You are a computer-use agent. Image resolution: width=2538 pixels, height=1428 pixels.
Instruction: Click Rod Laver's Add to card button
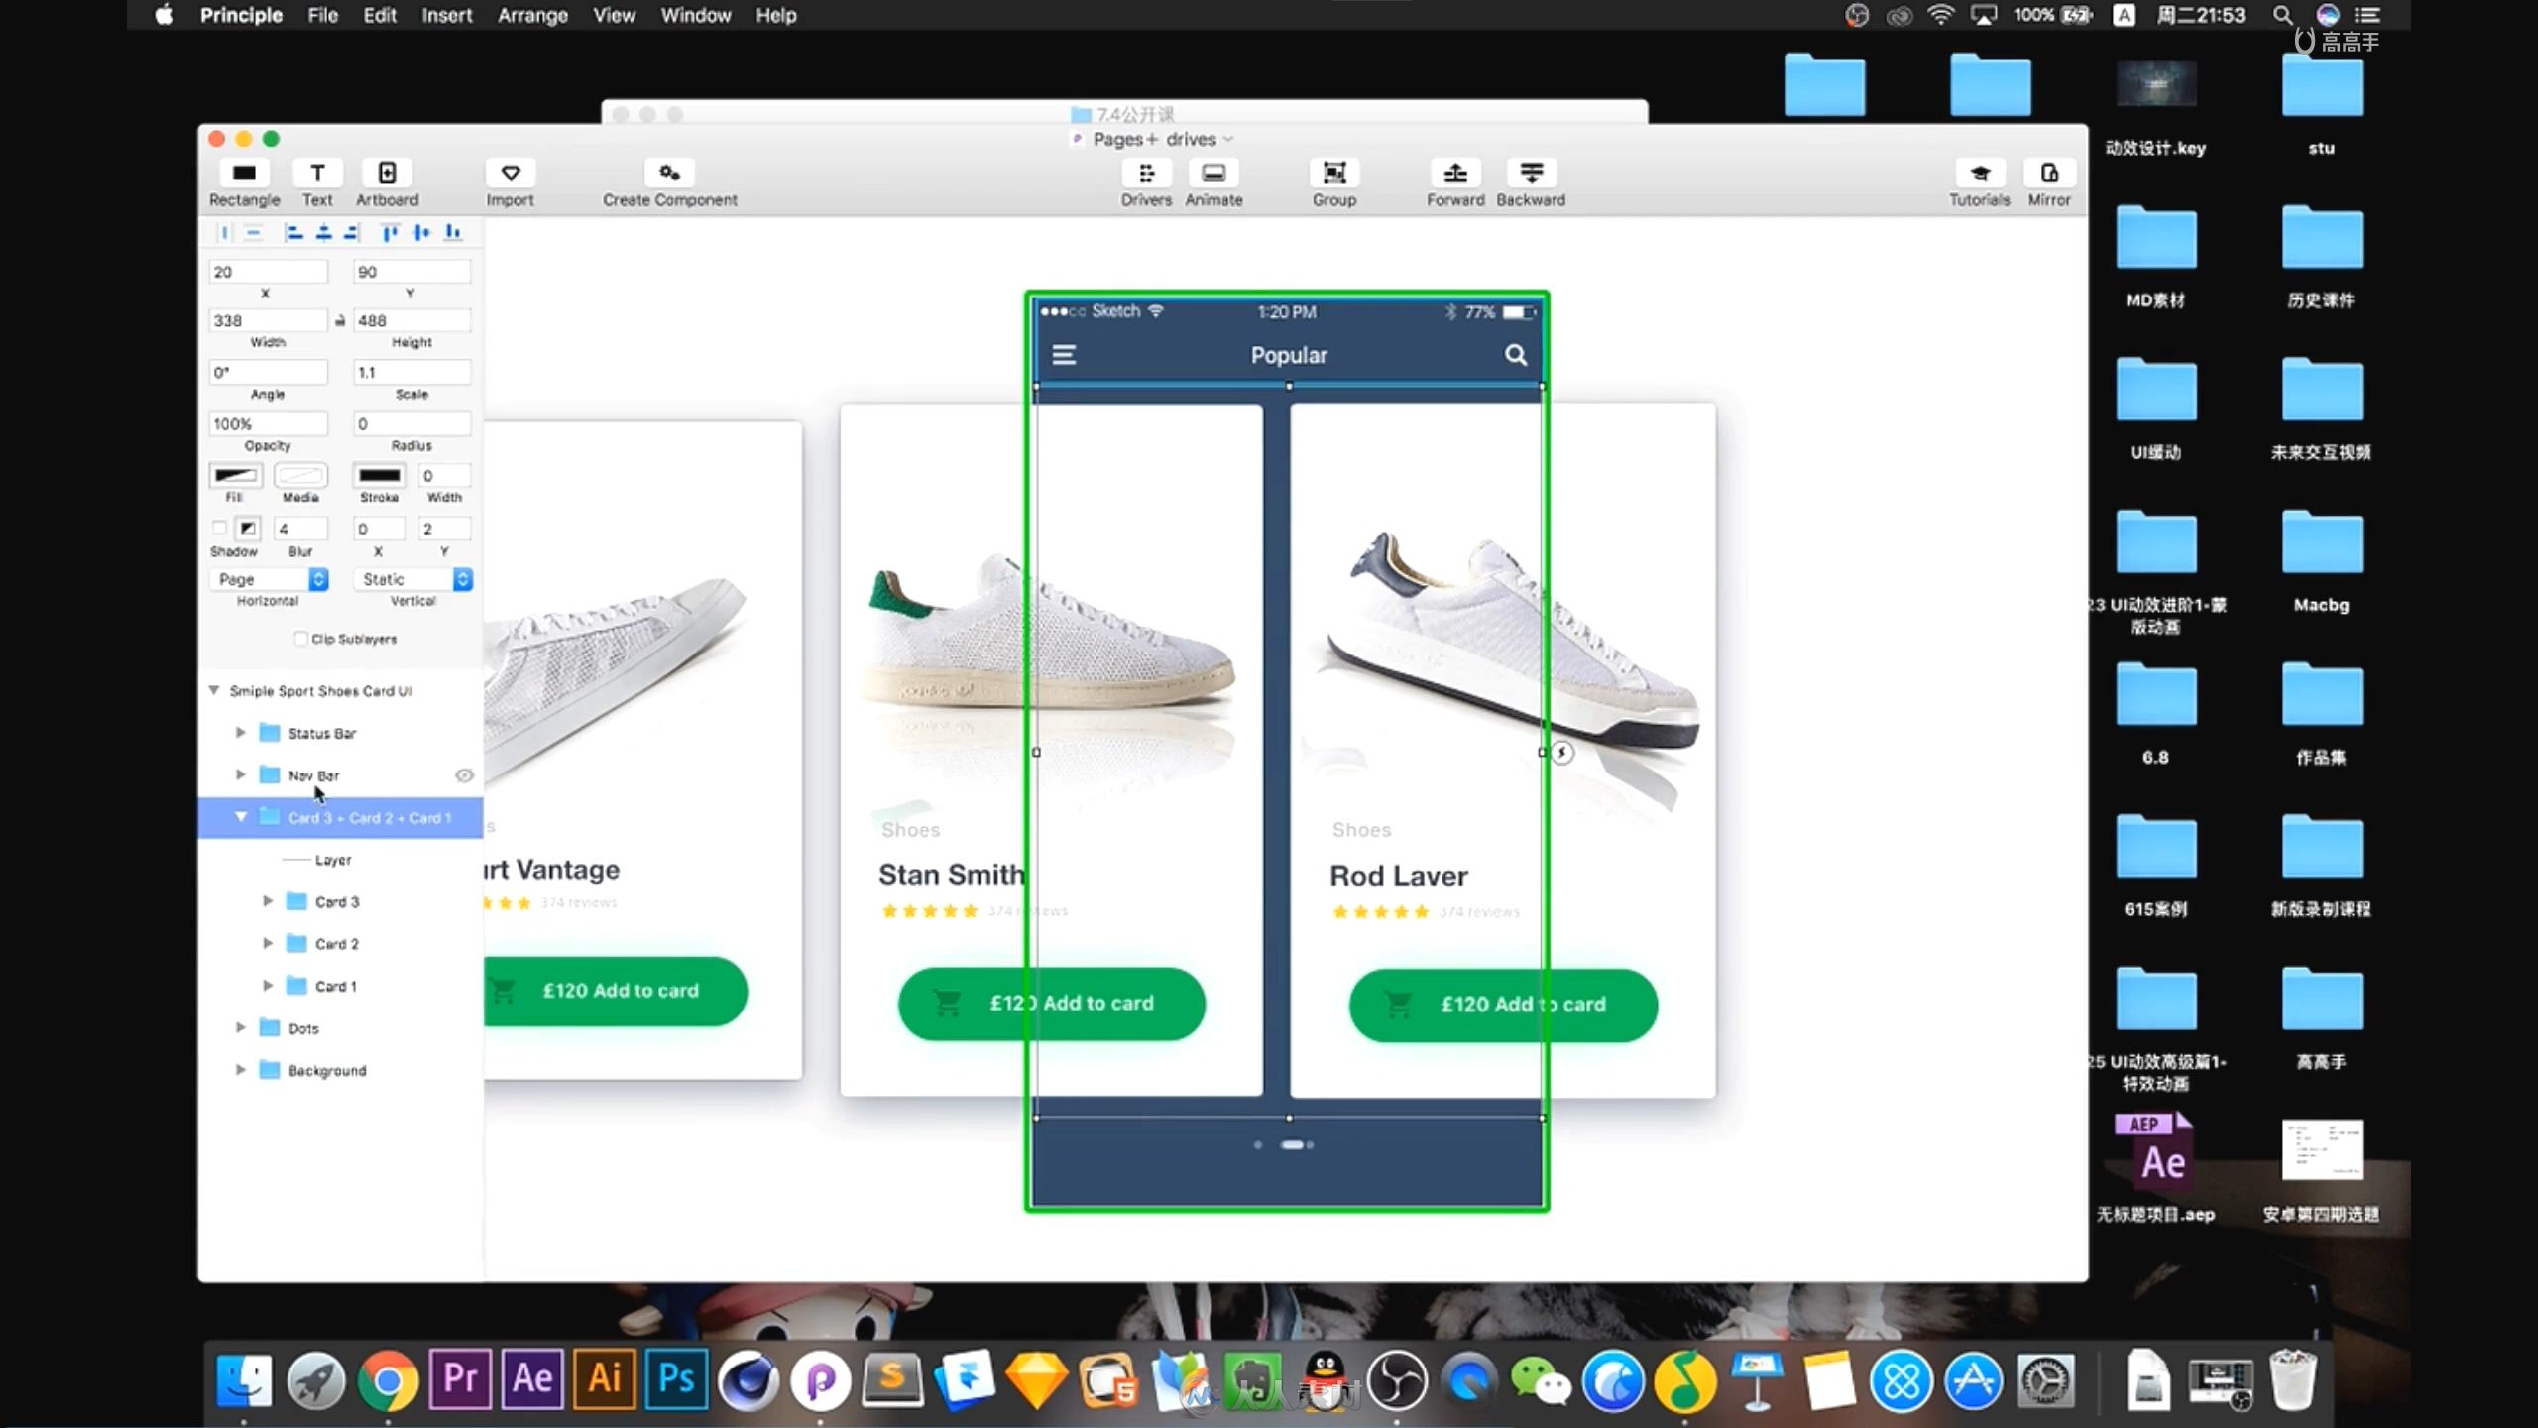[1503, 1005]
